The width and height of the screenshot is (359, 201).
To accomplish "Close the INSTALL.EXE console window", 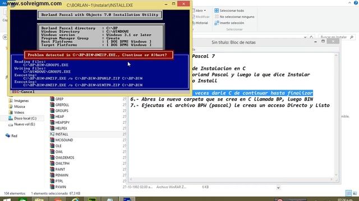I will (183, 4).
